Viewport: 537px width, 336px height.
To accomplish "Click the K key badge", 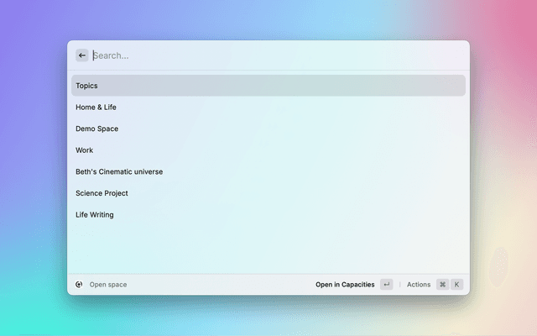I will 457,285.
